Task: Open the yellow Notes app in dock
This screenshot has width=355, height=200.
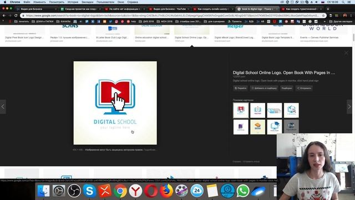Action: (212, 191)
